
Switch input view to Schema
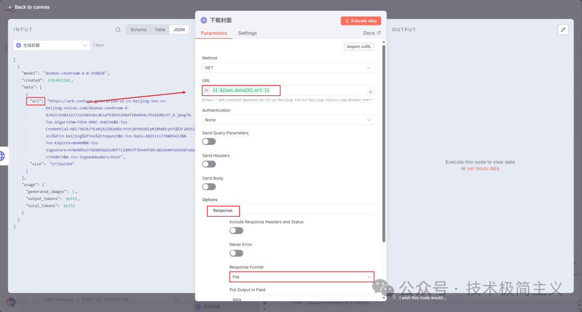(x=138, y=30)
